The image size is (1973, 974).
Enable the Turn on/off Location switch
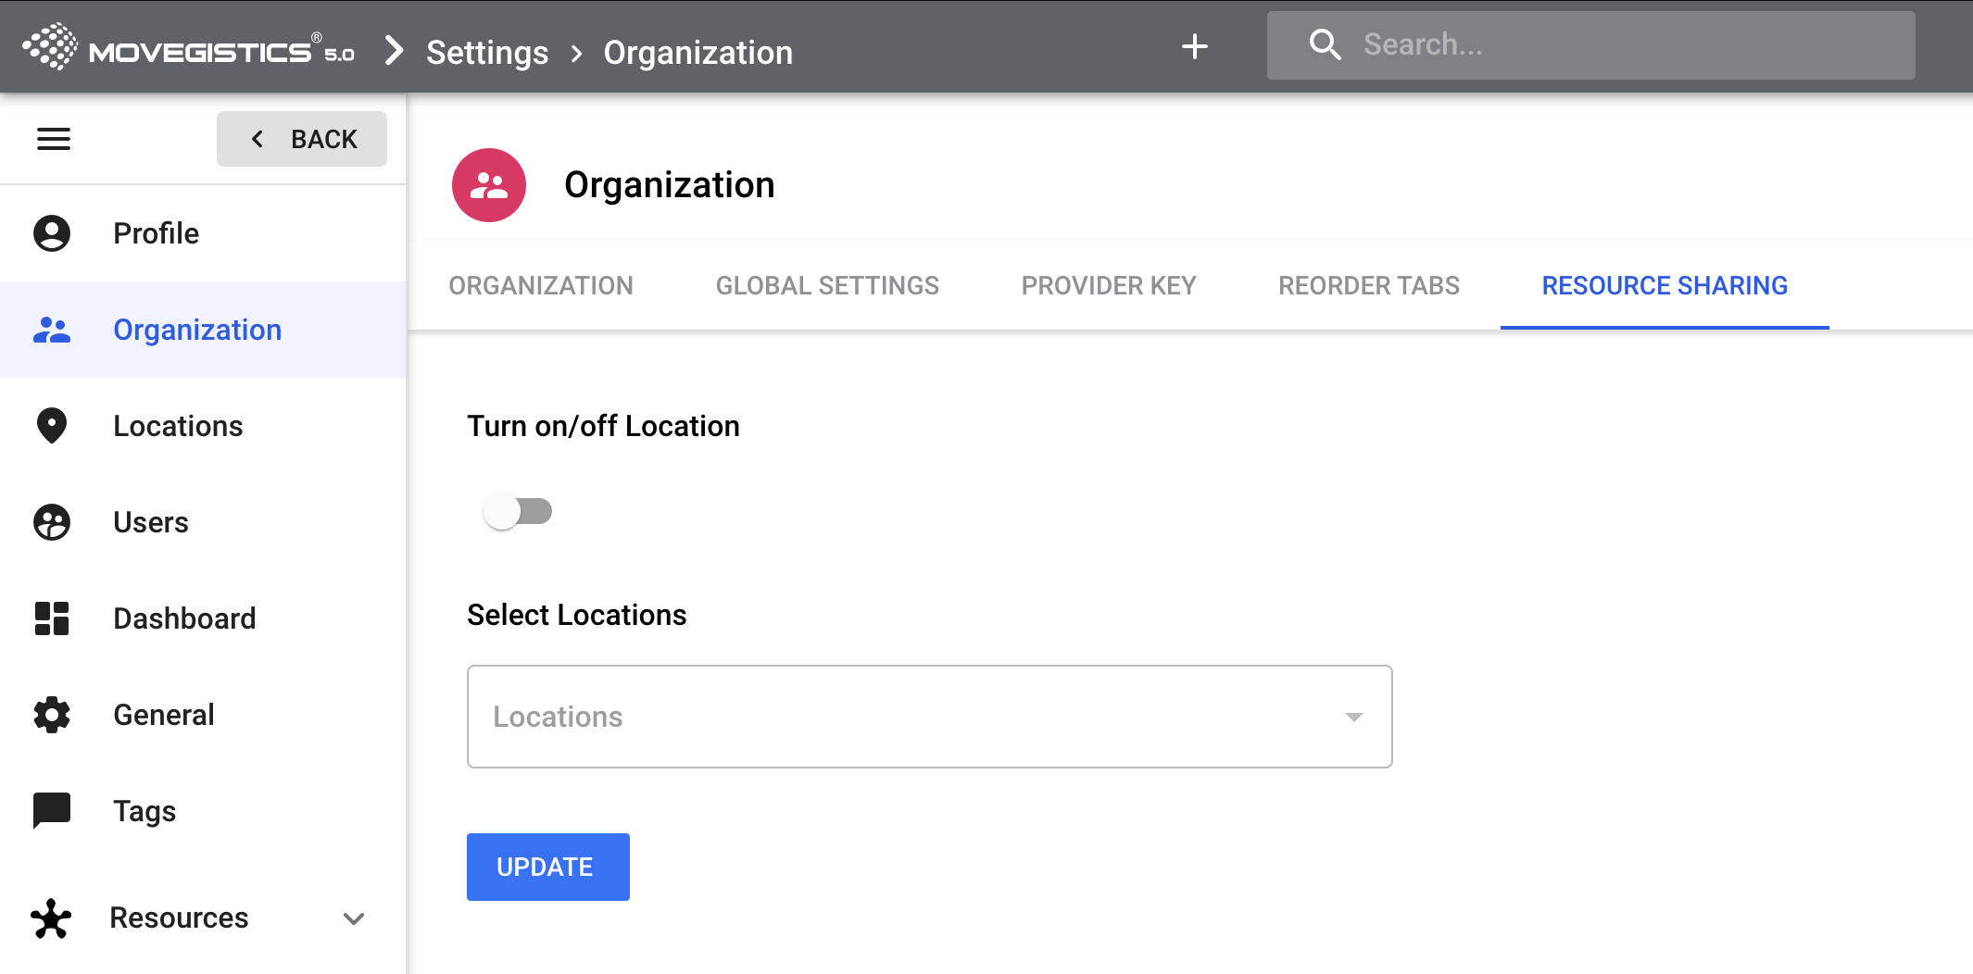518,511
